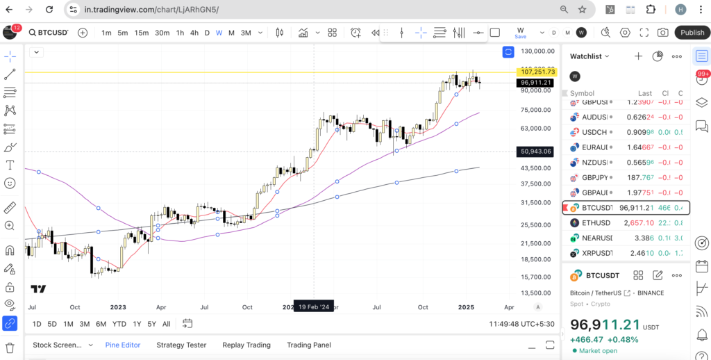Take a chart snapshot with camera icon
The height and width of the screenshot is (360, 711).
[663, 33]
